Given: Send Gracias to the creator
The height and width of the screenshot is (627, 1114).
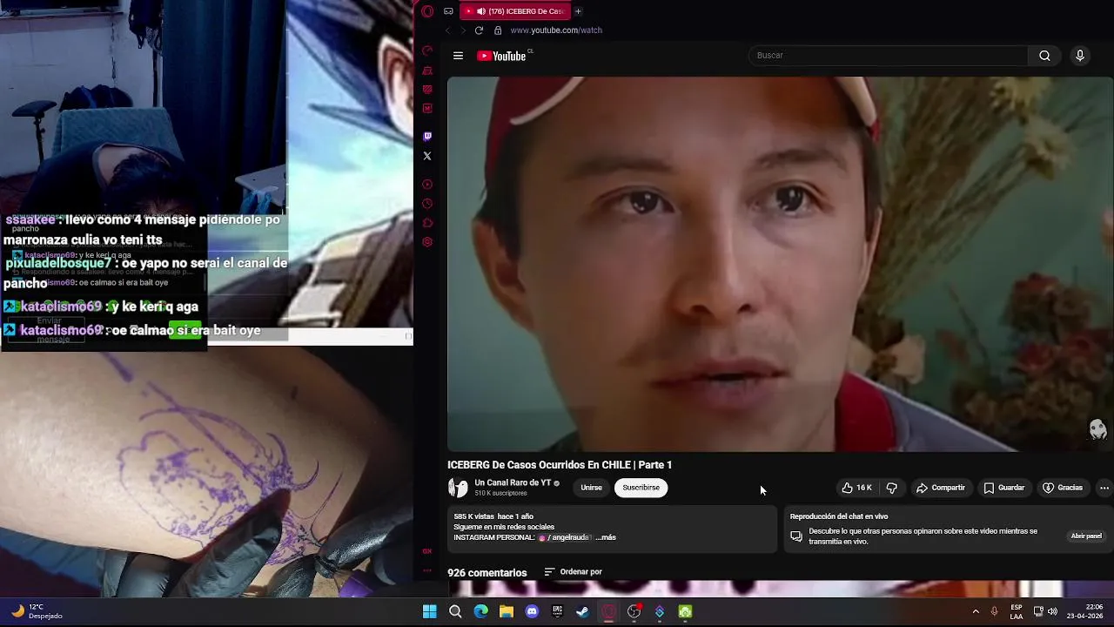Looking at the screenshot, I should (1063, 488).
